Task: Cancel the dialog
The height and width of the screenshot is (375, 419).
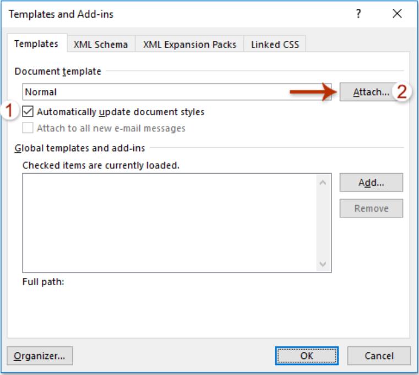Action: tap(379, 356)
